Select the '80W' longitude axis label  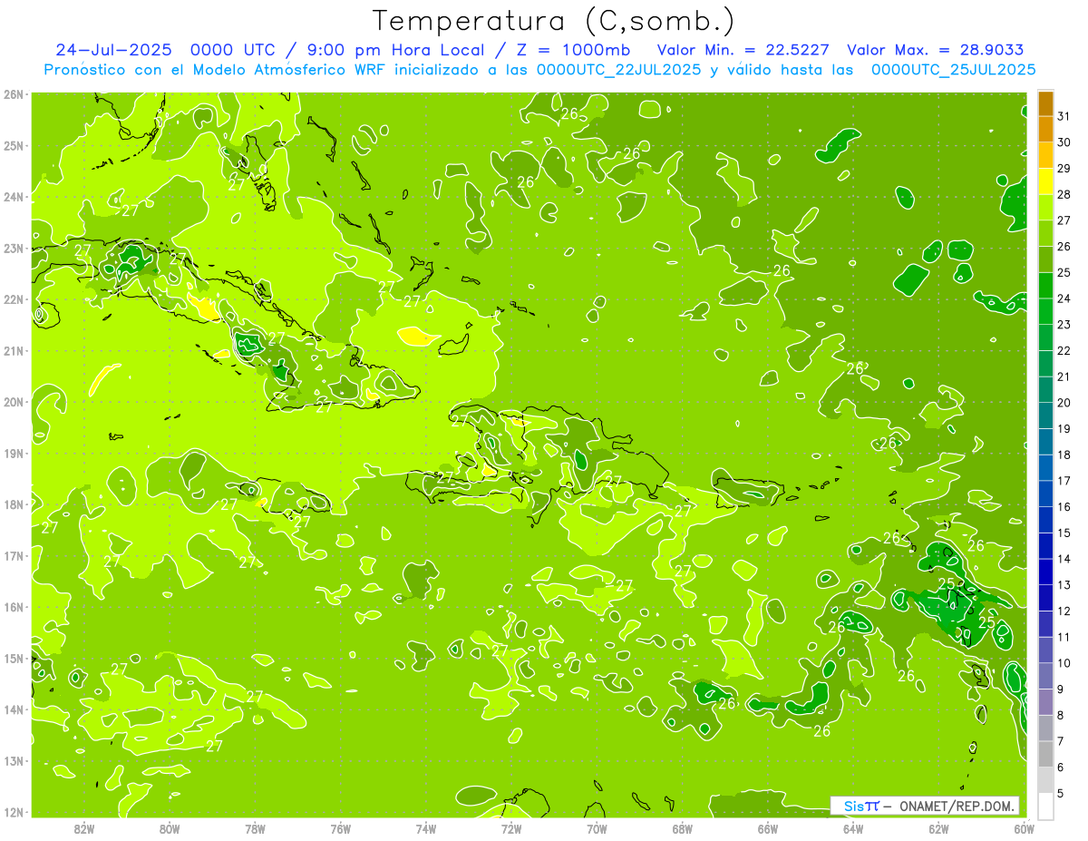(x=170, y=828)
